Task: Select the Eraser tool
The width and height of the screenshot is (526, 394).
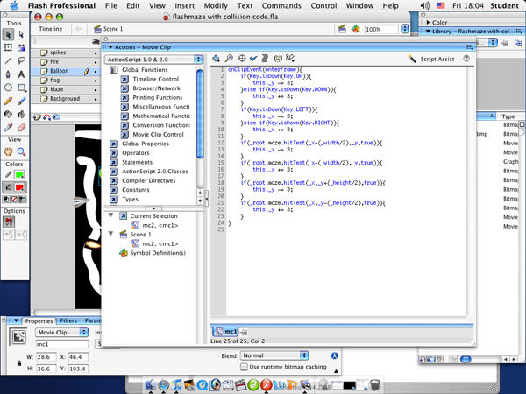Action: tap(21, 128)
